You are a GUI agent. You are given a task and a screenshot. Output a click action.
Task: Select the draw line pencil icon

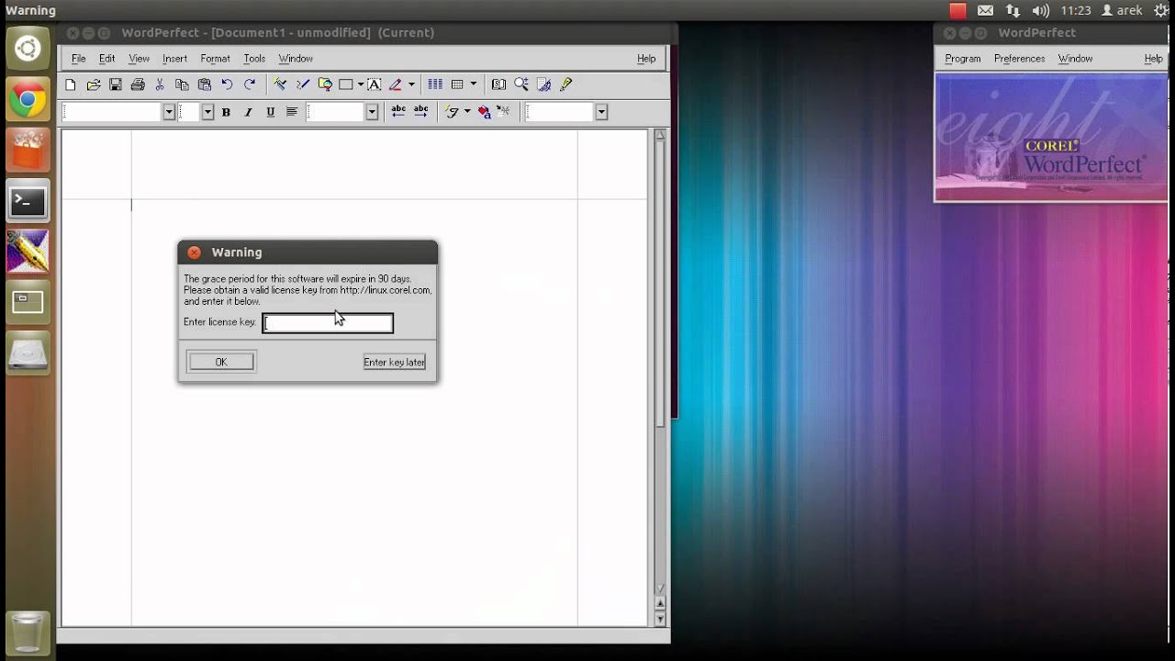302,84
